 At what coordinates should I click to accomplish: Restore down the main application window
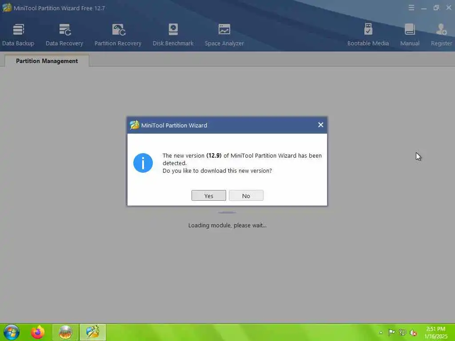coord(436,8)
